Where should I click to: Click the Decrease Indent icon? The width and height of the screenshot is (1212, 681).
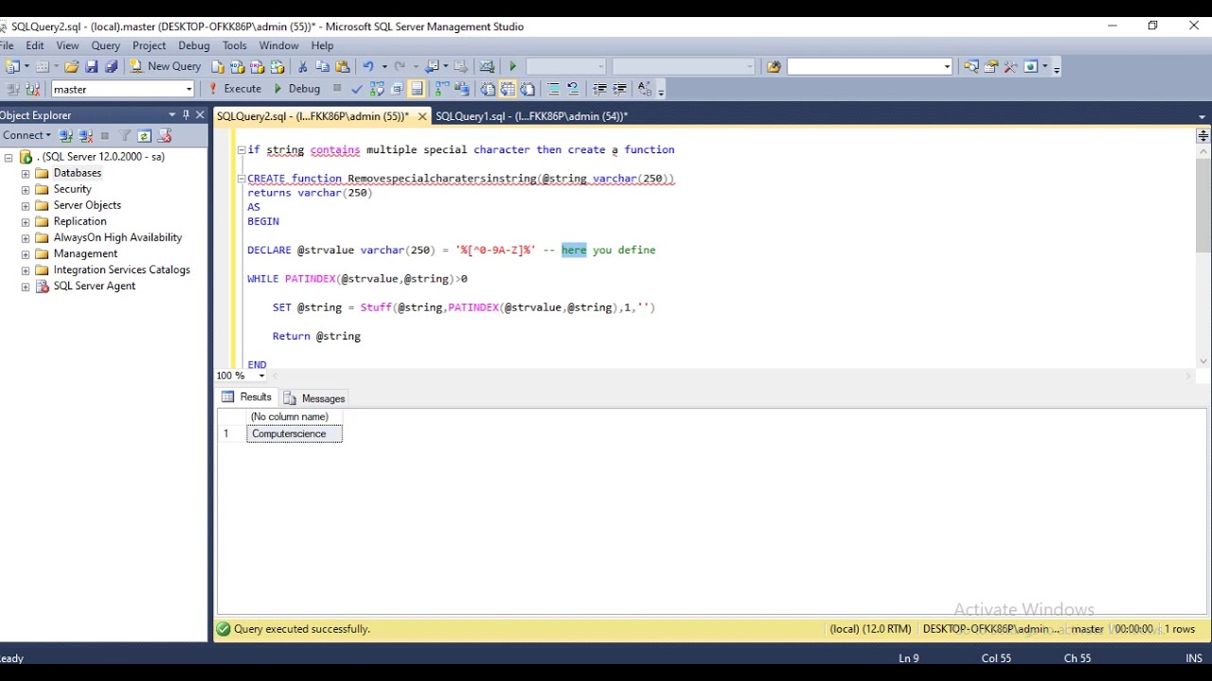coord(598,89)
